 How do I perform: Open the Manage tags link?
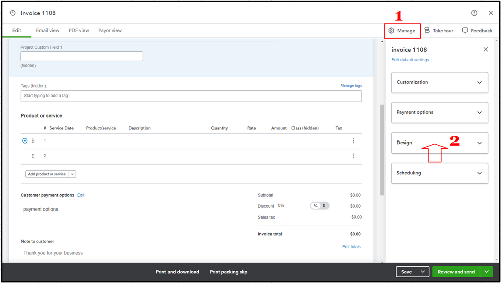[351, 85]
